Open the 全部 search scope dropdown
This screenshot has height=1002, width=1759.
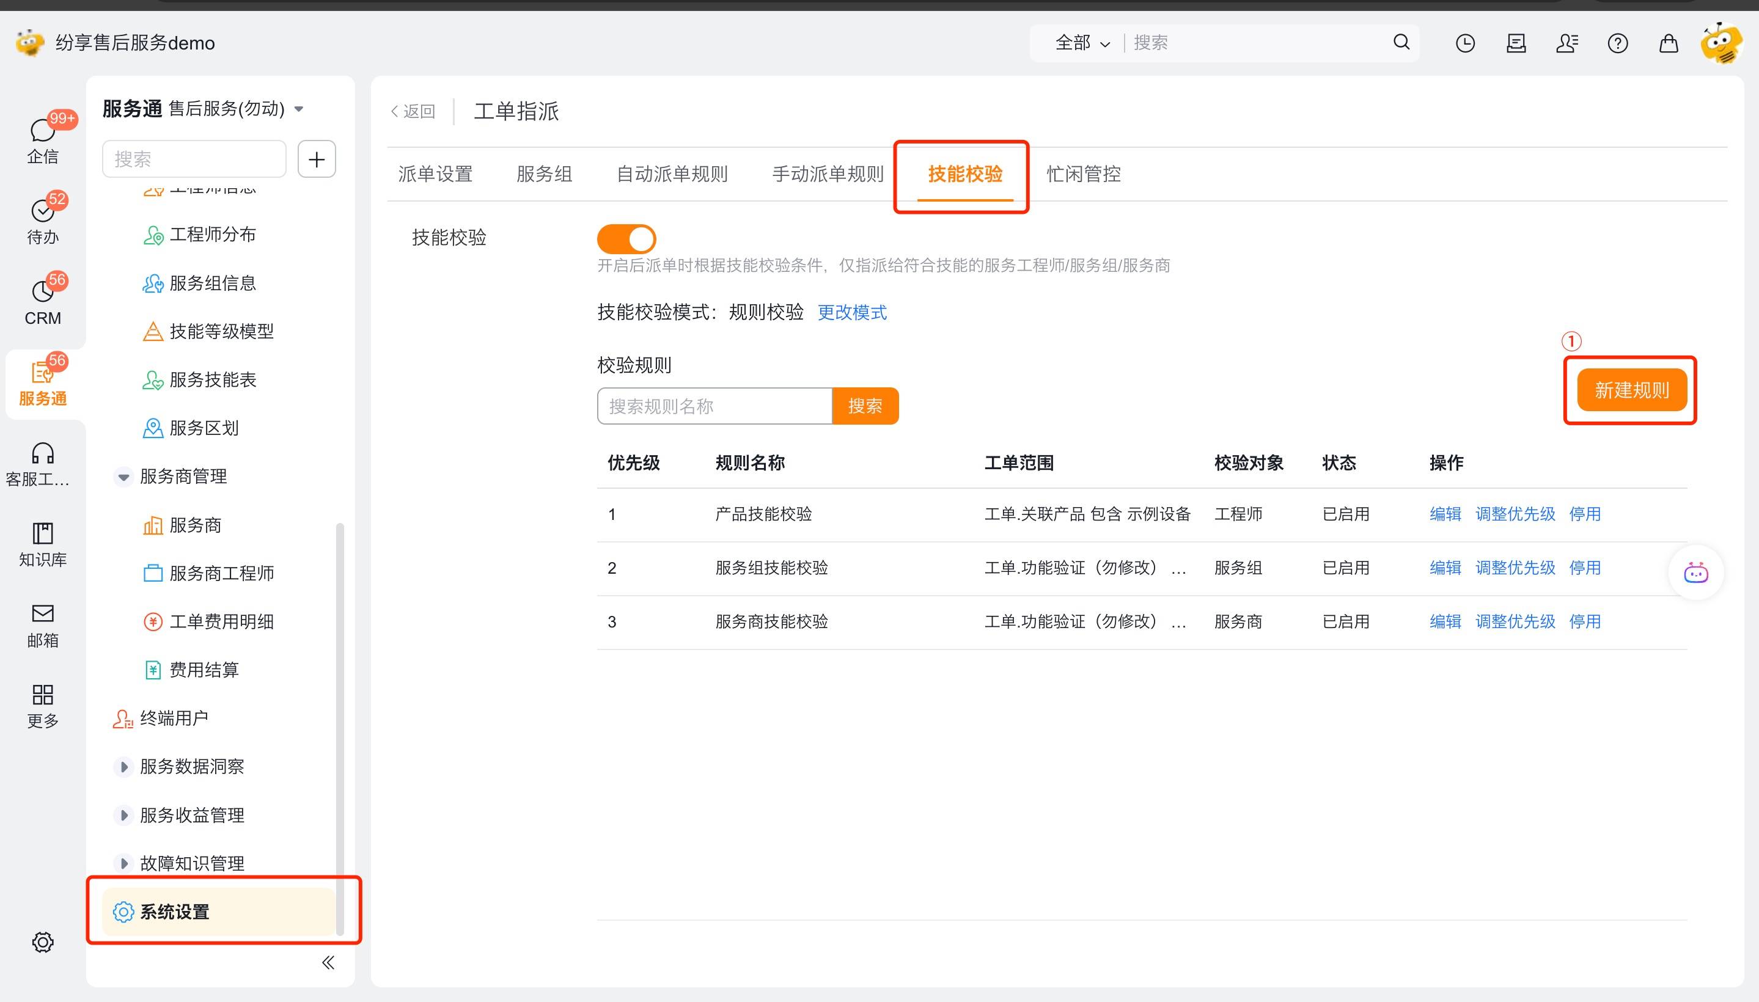tap(1082, 43)
